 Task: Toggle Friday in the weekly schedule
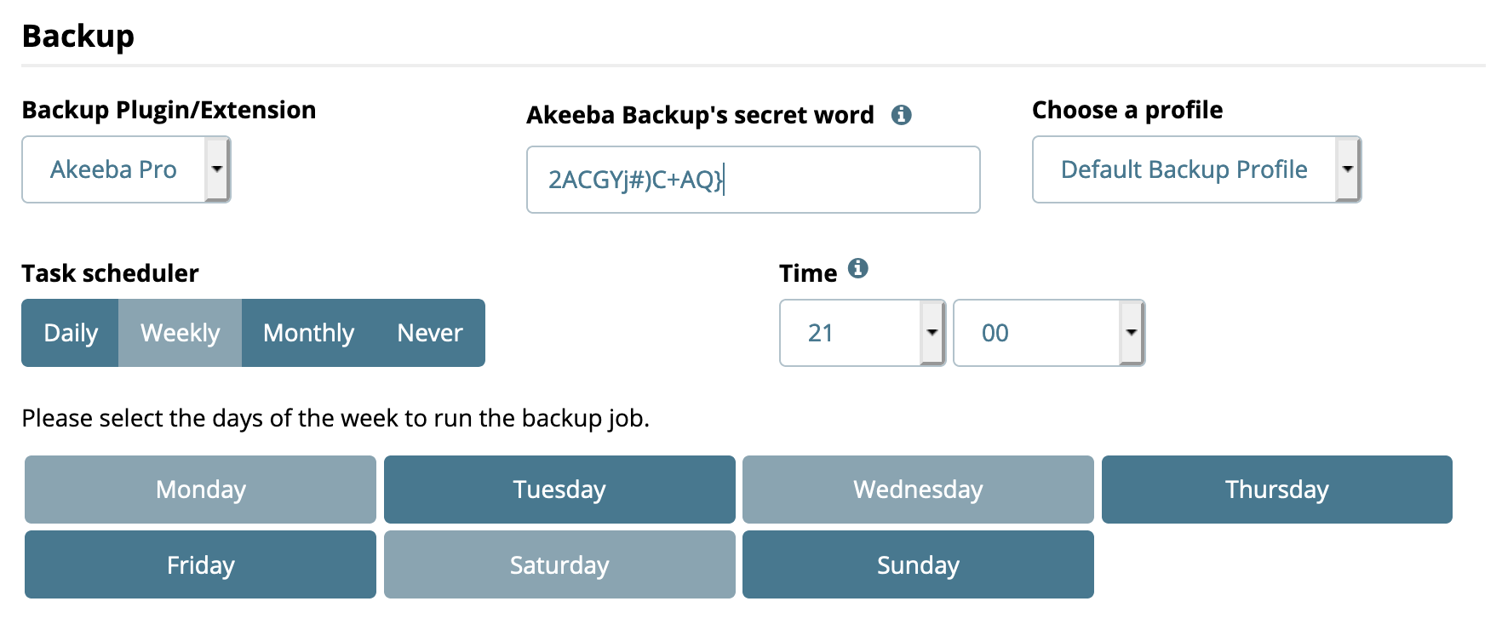[200, 564]
